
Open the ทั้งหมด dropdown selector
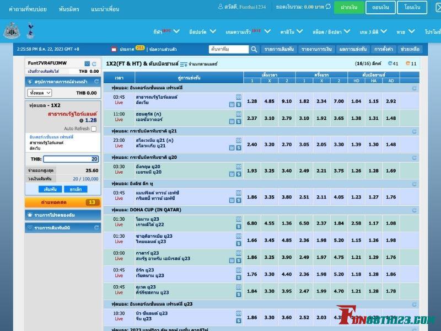tap(40, 93)
